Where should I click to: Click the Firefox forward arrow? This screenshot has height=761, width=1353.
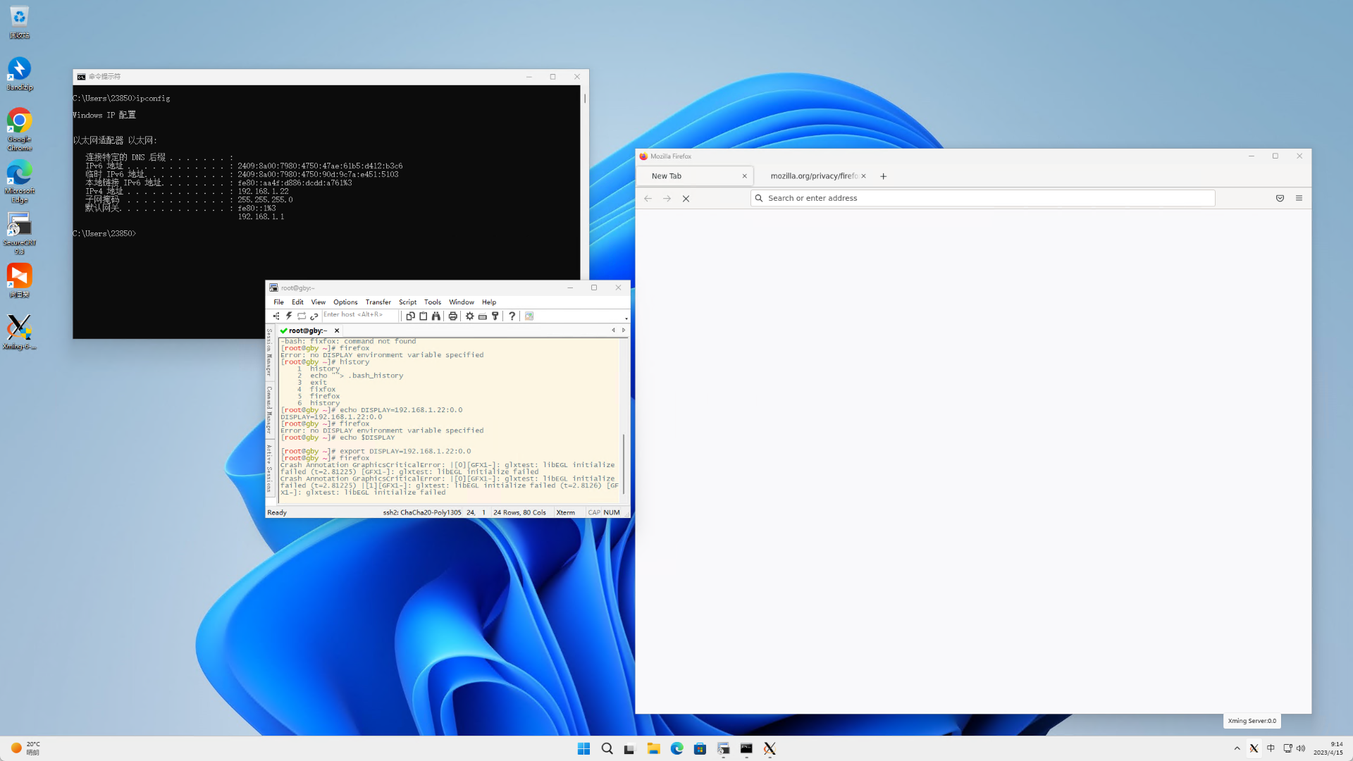pos(667,199)
